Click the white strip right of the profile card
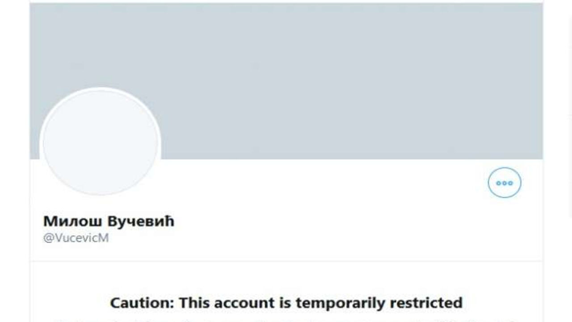 (x=558, y=161)
